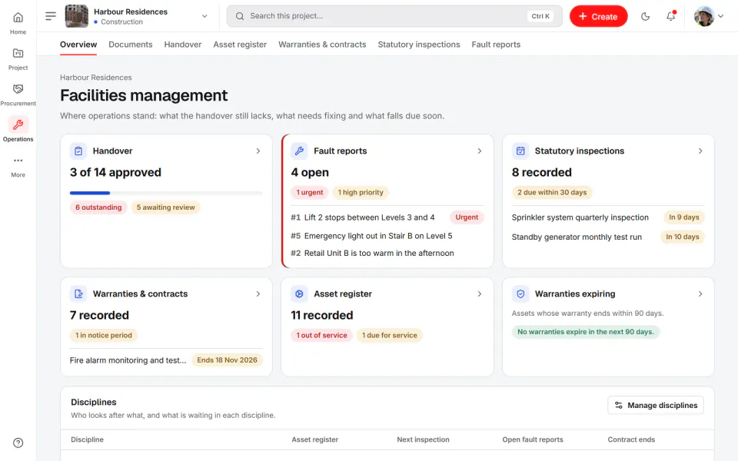The width and height of the screenshot is (738, 461).
Task: Click the red Create button
Action: click(598, 16)
